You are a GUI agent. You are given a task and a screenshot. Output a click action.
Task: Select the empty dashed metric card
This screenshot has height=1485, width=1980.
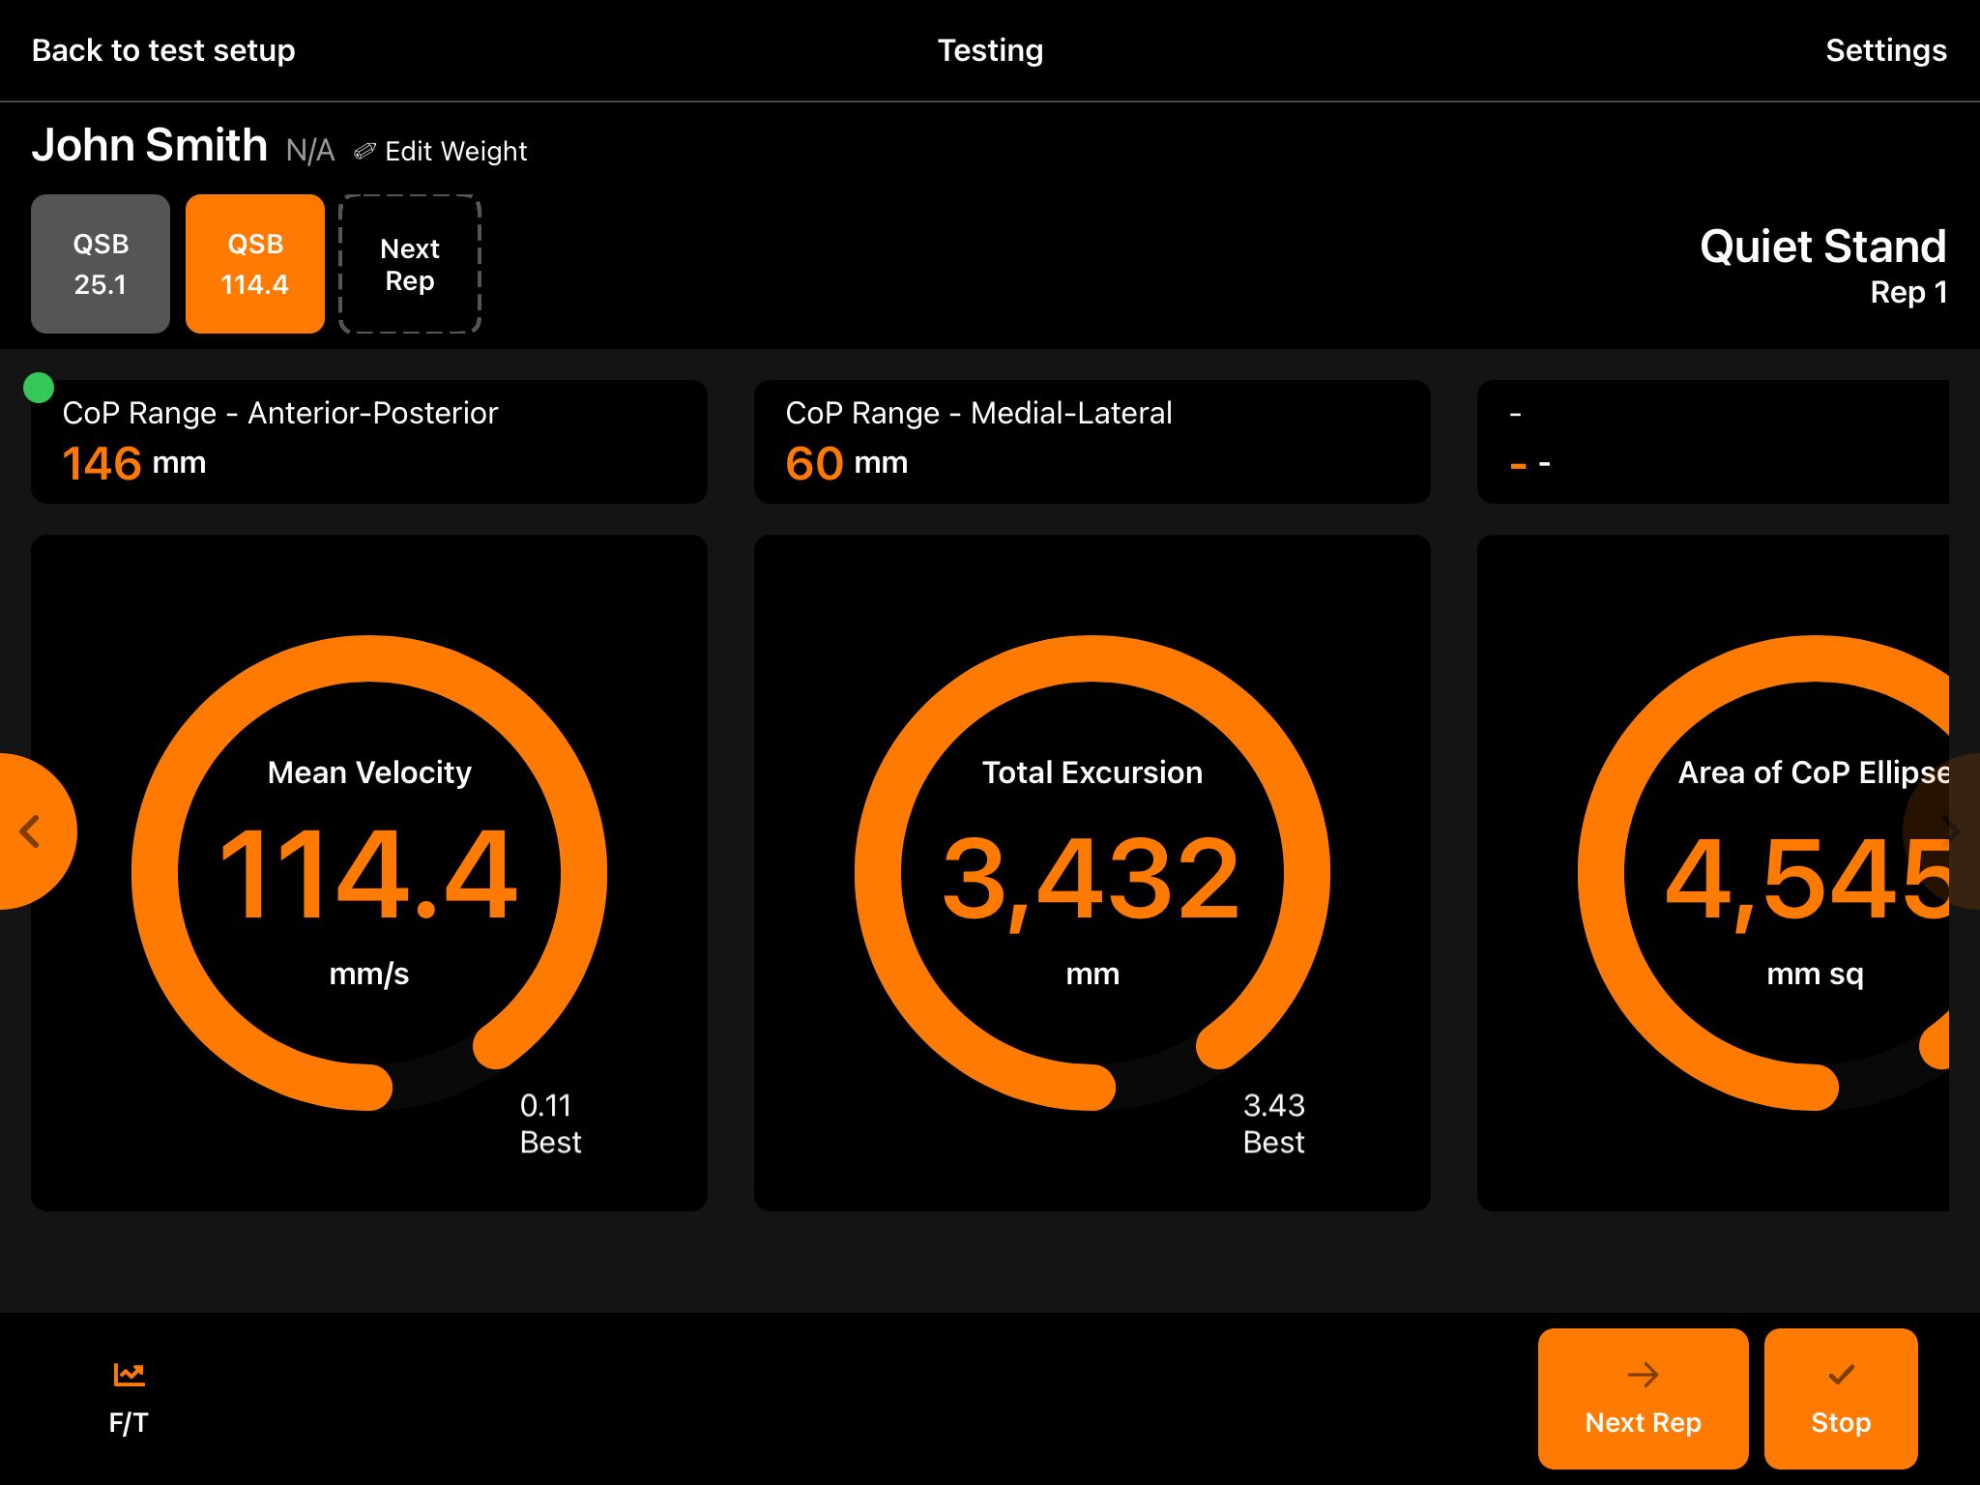1712,441
